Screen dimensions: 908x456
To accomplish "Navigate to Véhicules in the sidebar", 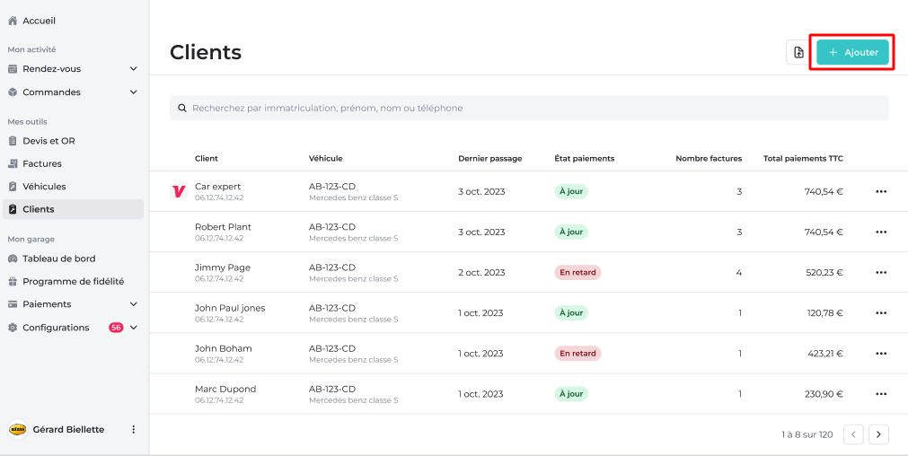I will [x=44, y=187].
